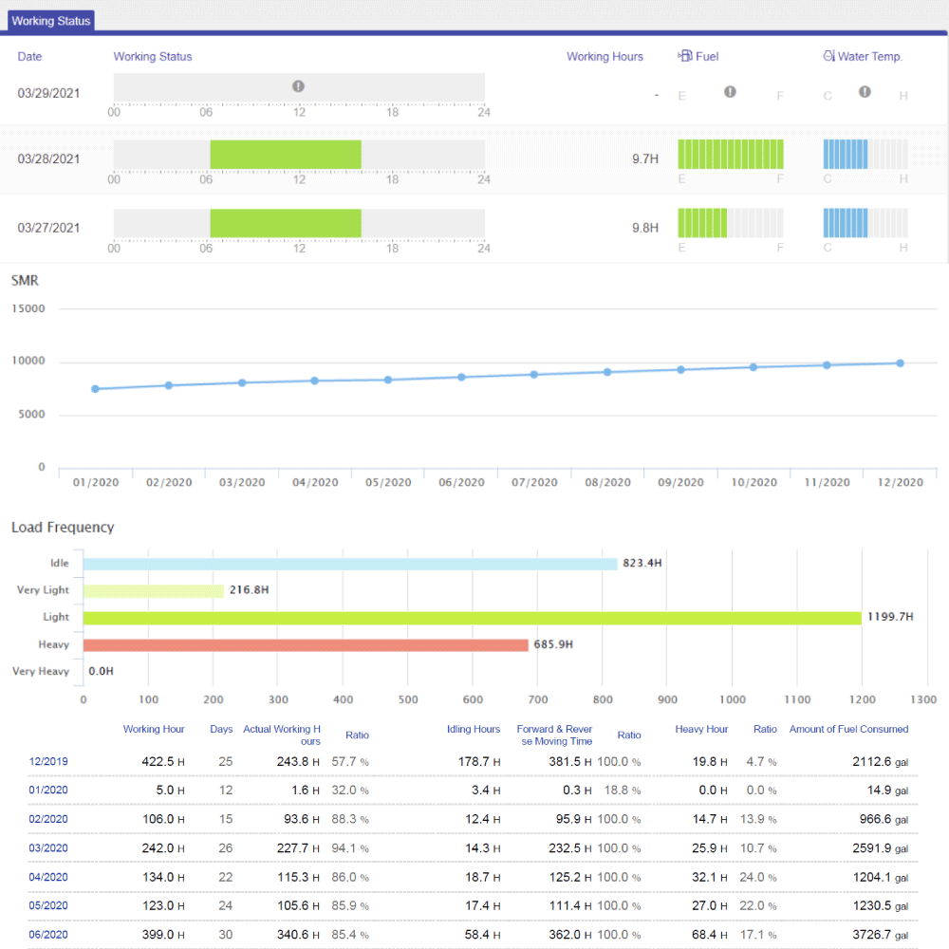Click the green working bar for 03/28/2021
This screenshot has width=949, height=949.
point(285,155)
